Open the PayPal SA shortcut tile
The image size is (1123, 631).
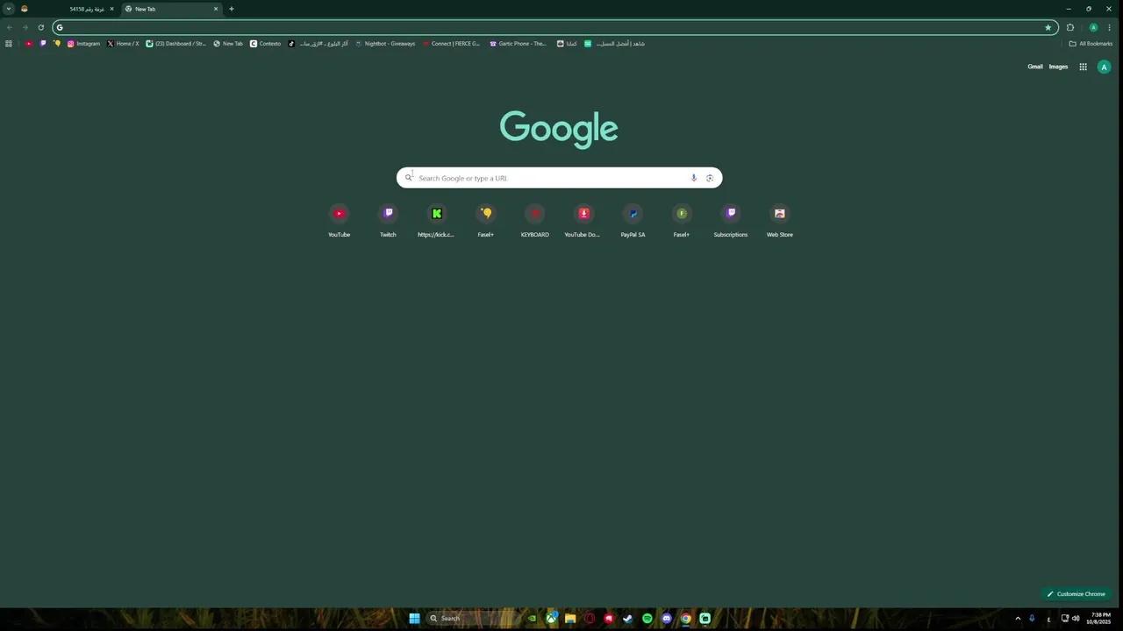pyautogui.click(x=633, y=221)
